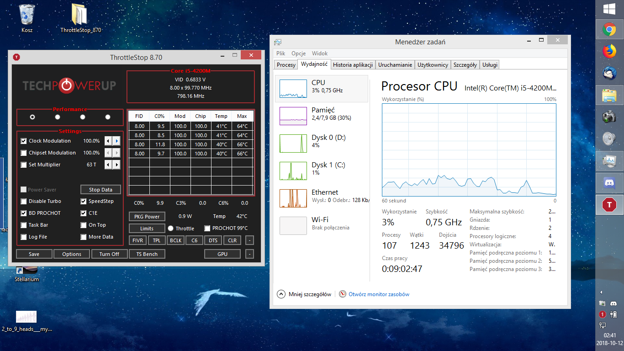Check the More Data option
This screenshot has width=624, height=351.
84,237
